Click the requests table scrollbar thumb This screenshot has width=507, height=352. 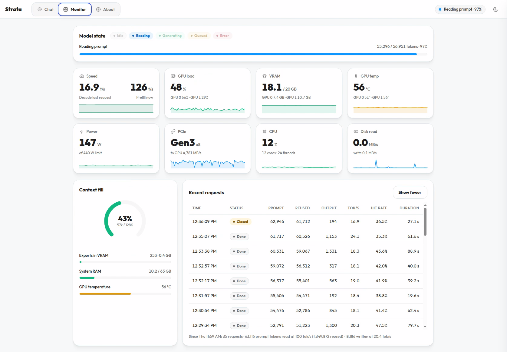point(425,222)
